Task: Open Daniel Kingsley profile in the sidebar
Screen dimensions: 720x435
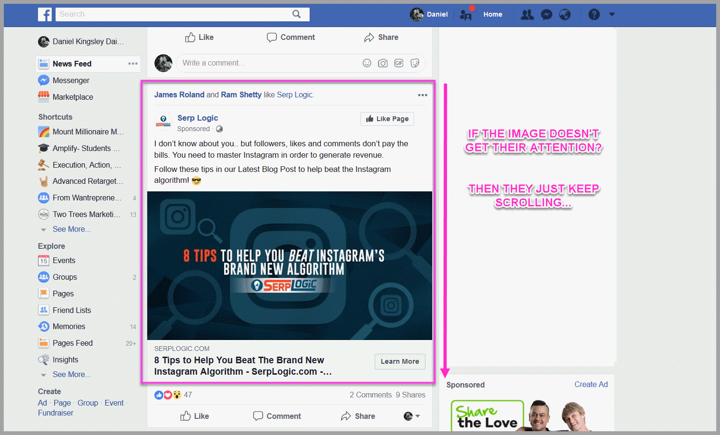Action: pos(81,42)
